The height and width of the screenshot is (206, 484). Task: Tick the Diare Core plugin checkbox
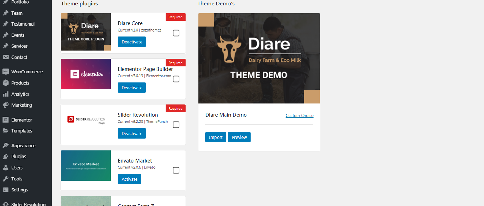(176, 33)
